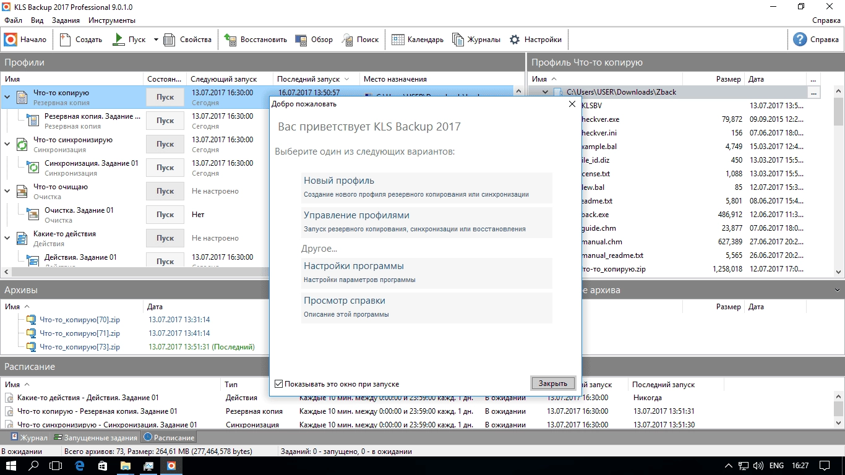Select the Что-то_копирую[70].zip archive icon
Screen dimensions: 845x475
point(31,320)
